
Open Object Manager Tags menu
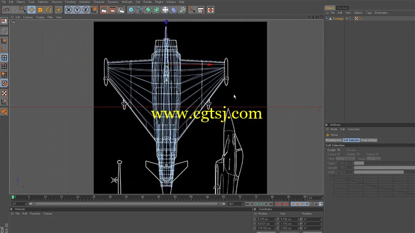369,12
